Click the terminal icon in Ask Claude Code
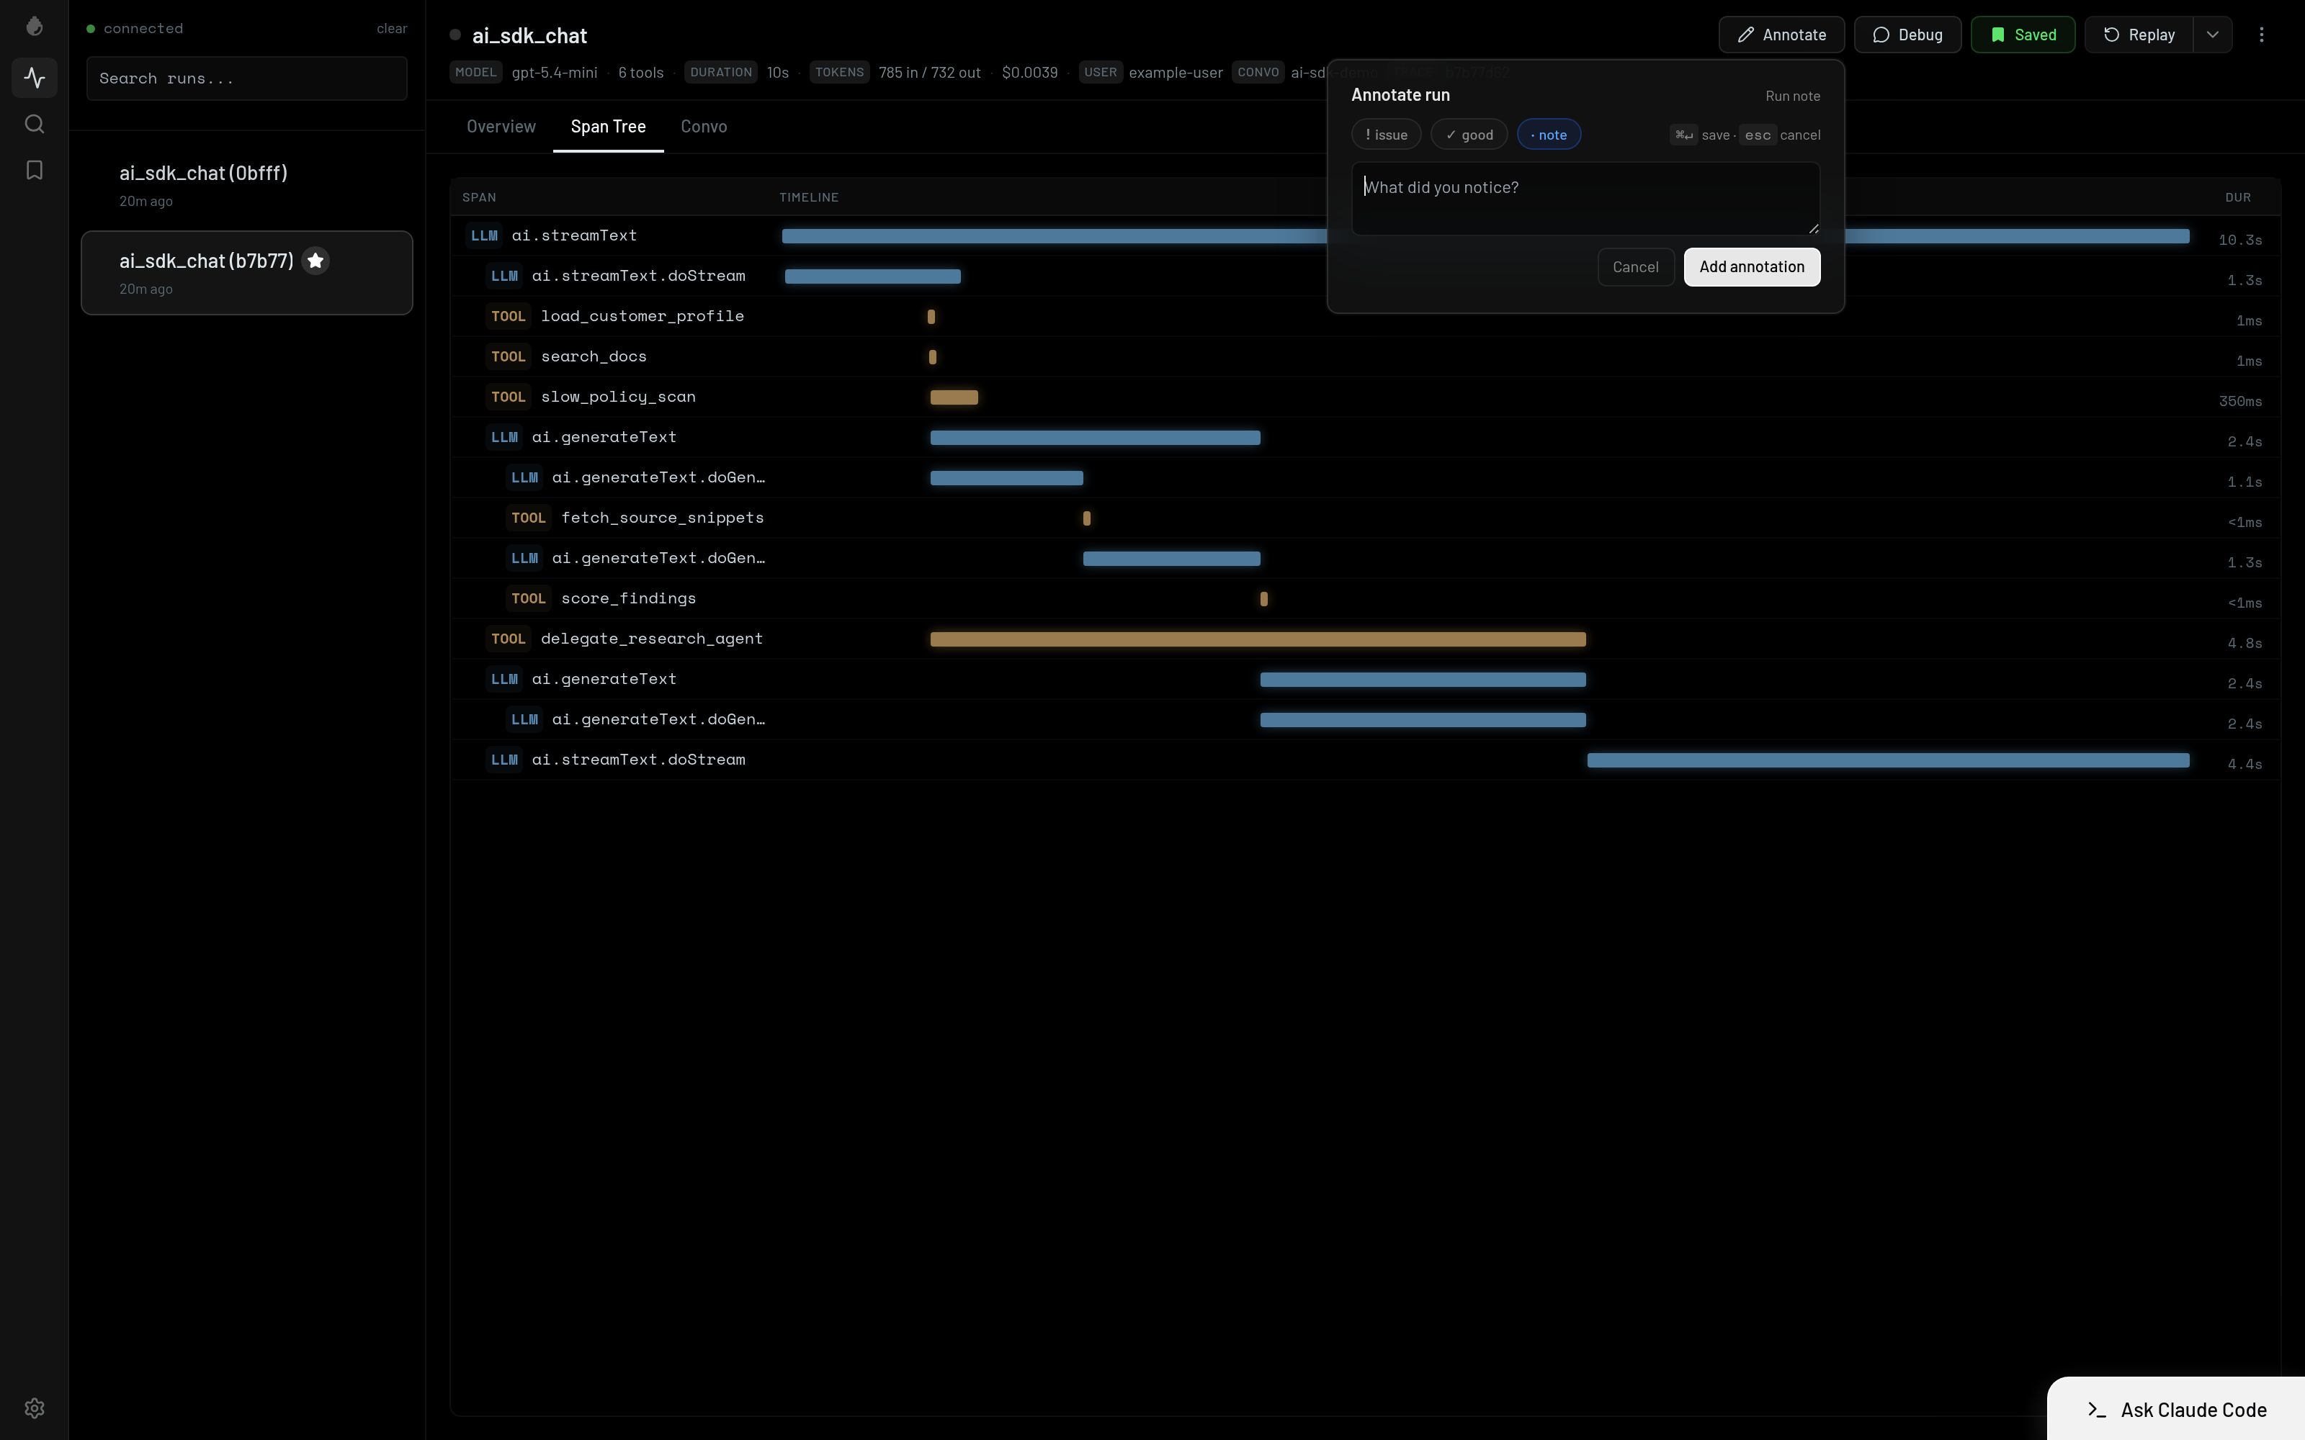2305x1440 pixels. [x=2096, y=1410]
